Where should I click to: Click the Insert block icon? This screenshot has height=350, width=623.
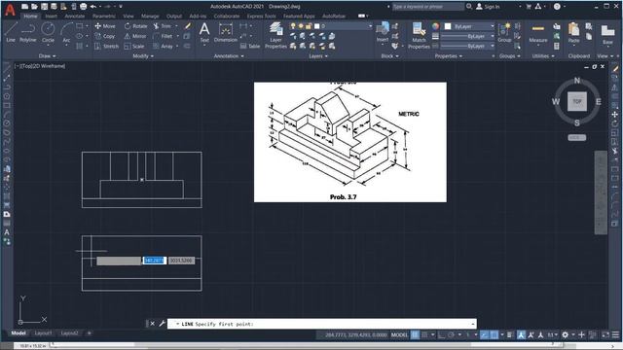[x=383, y=32]
